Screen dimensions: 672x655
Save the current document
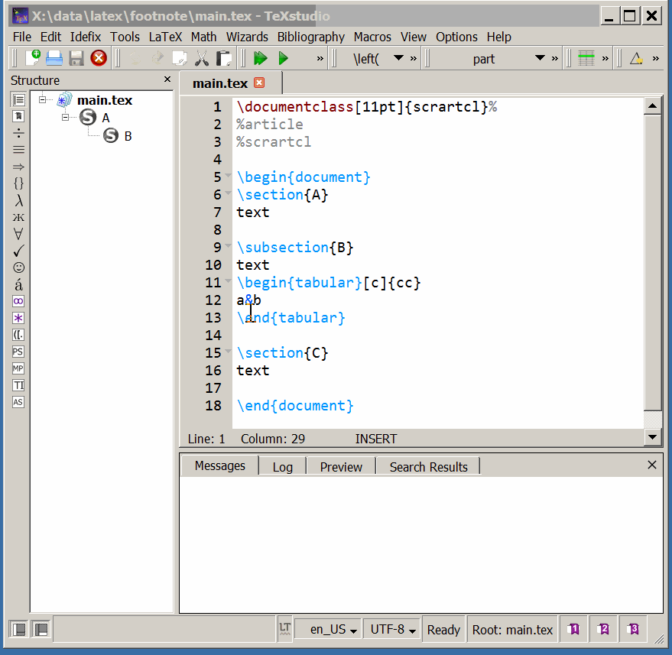(75, 57)
